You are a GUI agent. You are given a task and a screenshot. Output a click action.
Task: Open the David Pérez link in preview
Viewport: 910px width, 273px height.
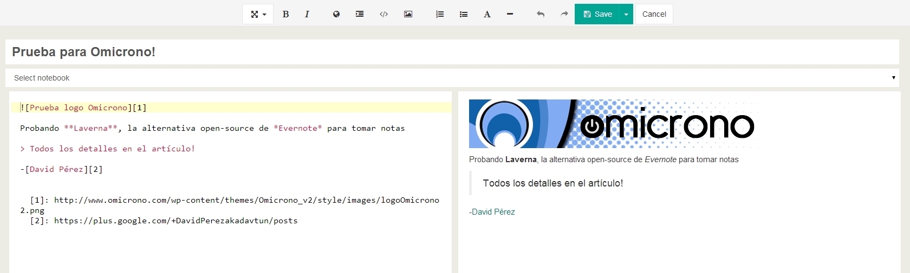click(493, 212)
